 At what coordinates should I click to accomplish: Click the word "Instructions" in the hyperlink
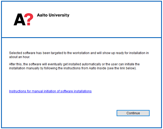pos(17,91)
